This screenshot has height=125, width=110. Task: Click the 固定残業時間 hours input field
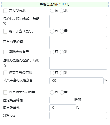point(62,100)
